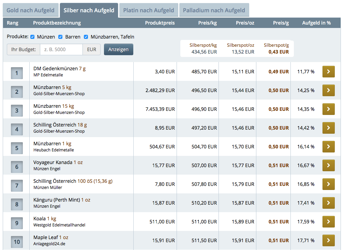Open arrow button for DM Gedenkmünzen row
This screenshot has height=250, width=345.
click(x=329, y=72)
